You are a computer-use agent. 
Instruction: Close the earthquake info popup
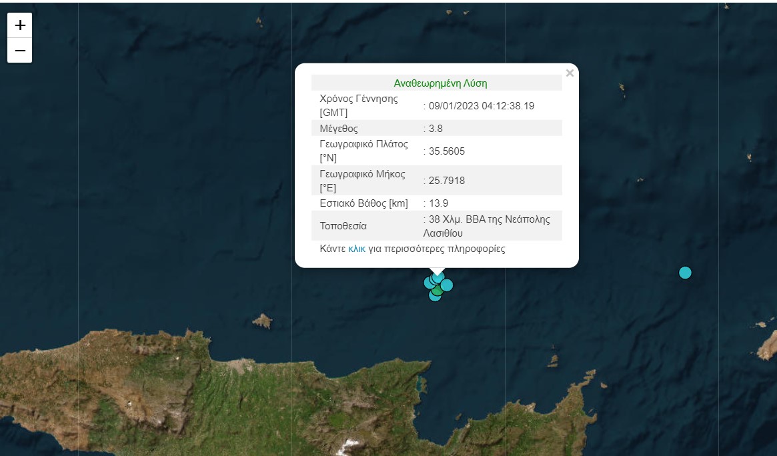tap(569, 73)
